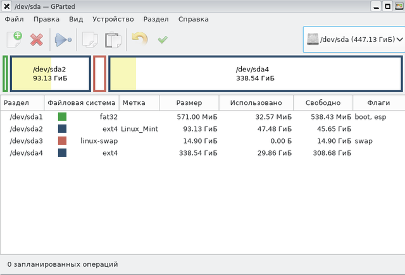Open the Файл menu
The height and width of the screenshot is (275, 405).
14,20
